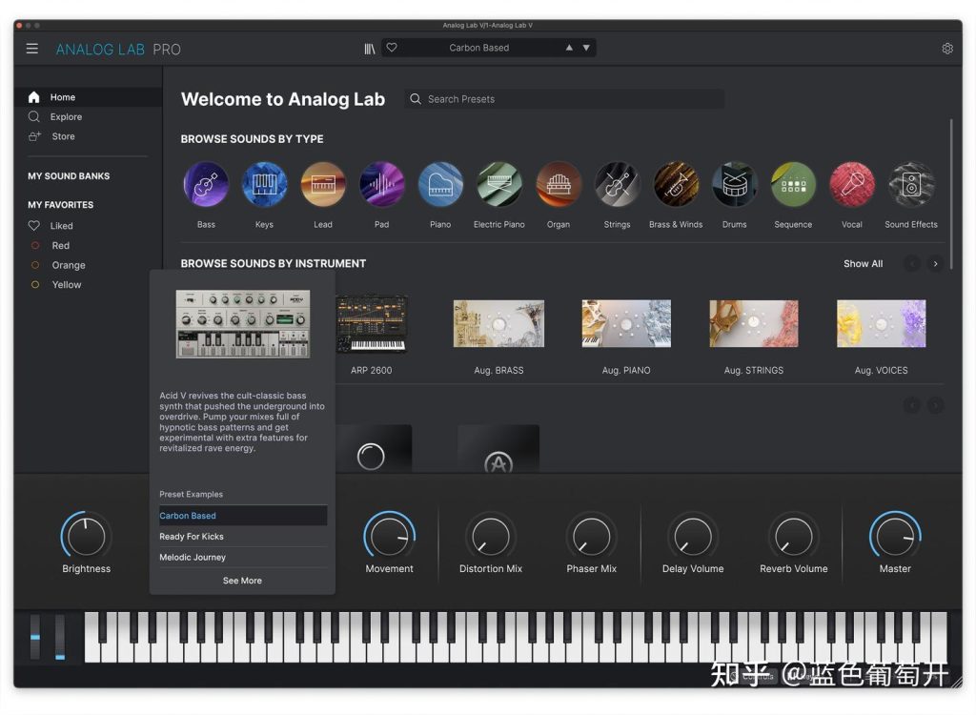The width and height of the screenshot is (976, 715).
Task: Select previous preset with up arrow
Action: tap(569, 48)
